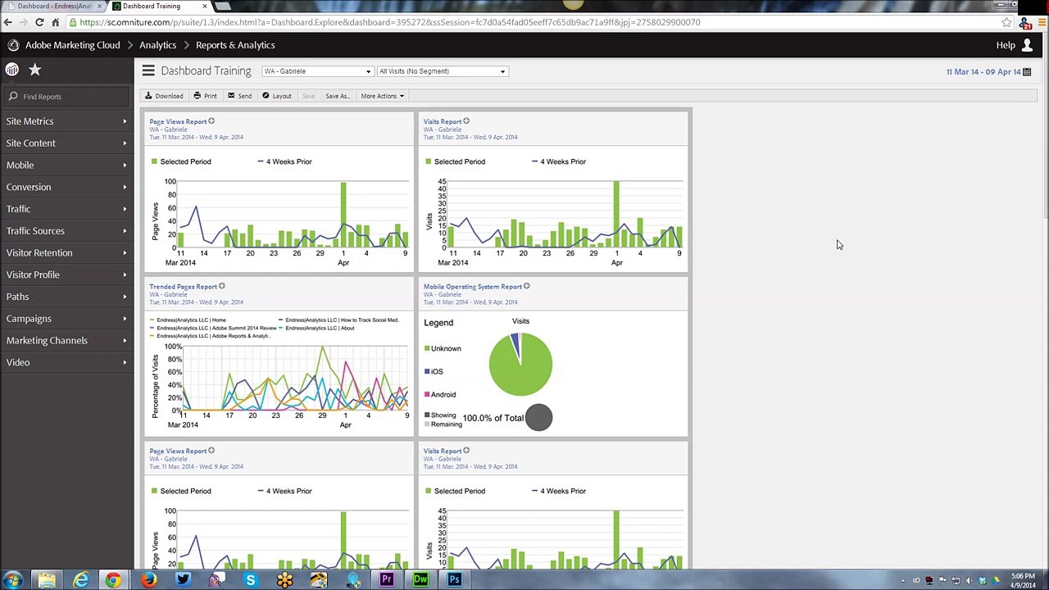1049x590 pixels.
Task: Open the Marketing Channels menu item
Action: (66, 340)
